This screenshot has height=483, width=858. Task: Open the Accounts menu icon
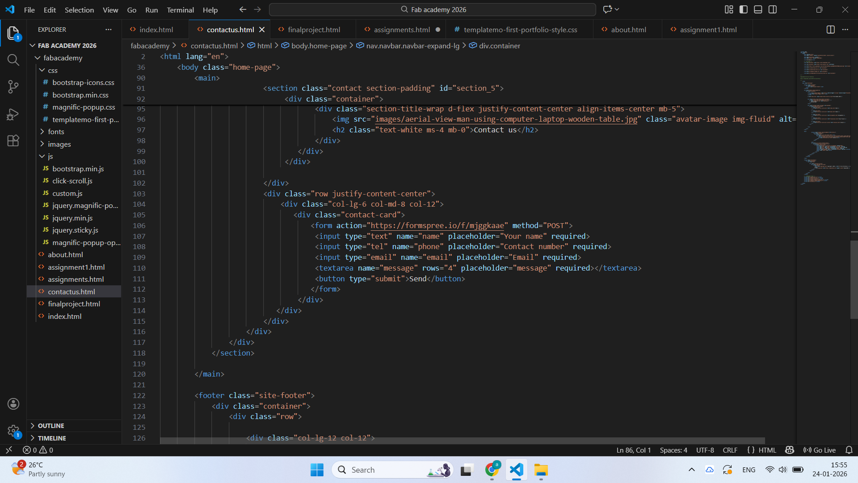pyautogui.click(x=13, y=404)
